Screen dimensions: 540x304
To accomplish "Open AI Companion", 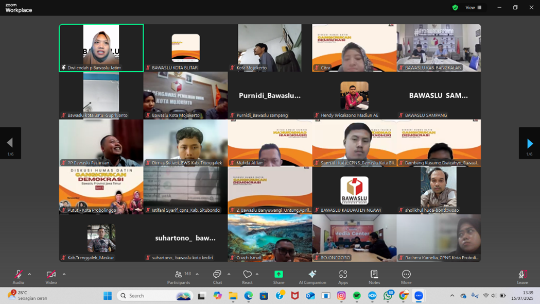I will pos(312,277).
